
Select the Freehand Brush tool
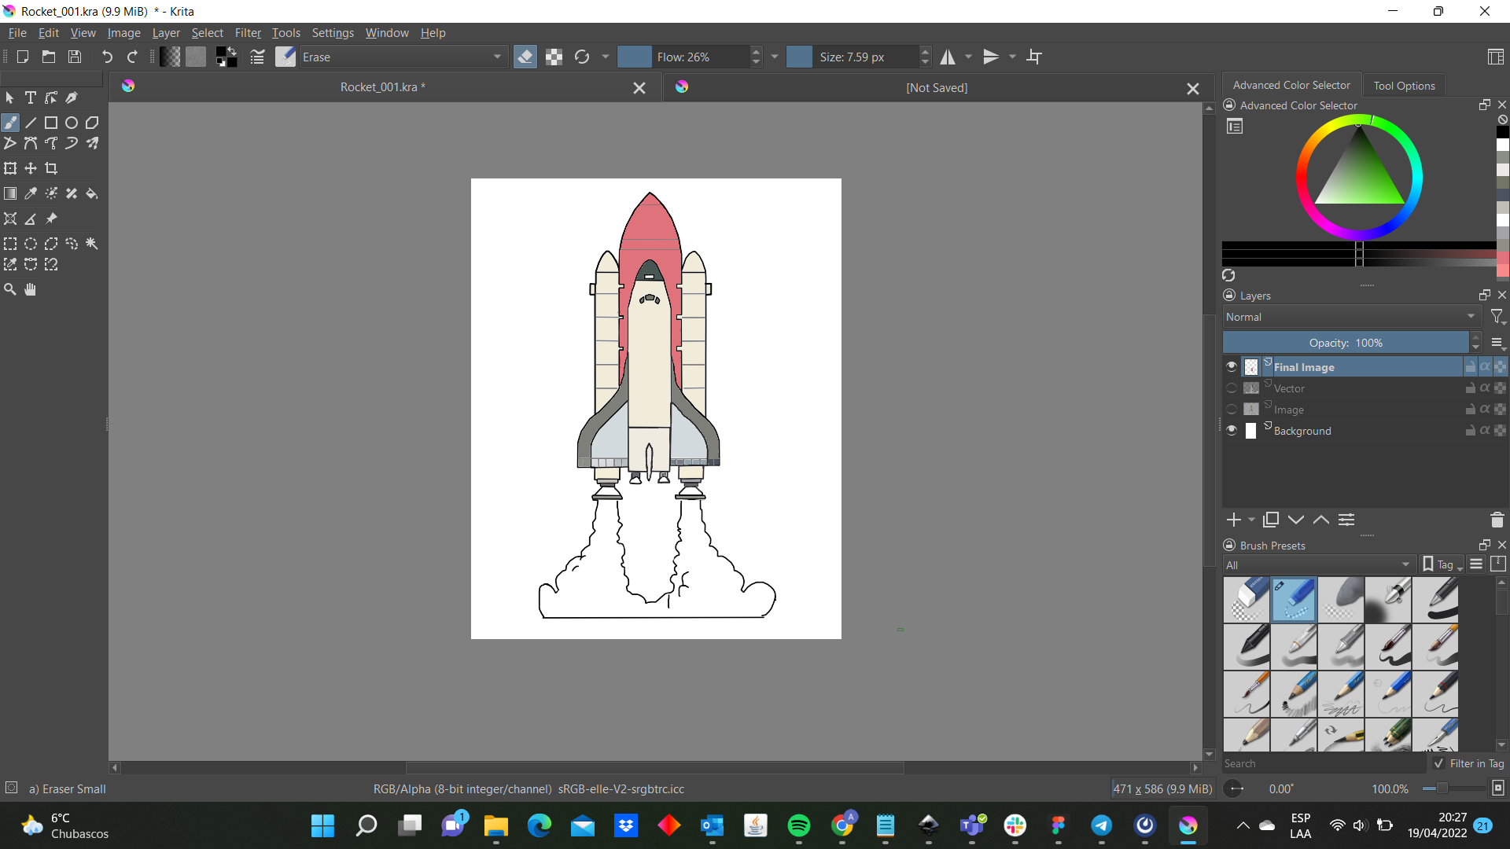(x=10, y=123)
